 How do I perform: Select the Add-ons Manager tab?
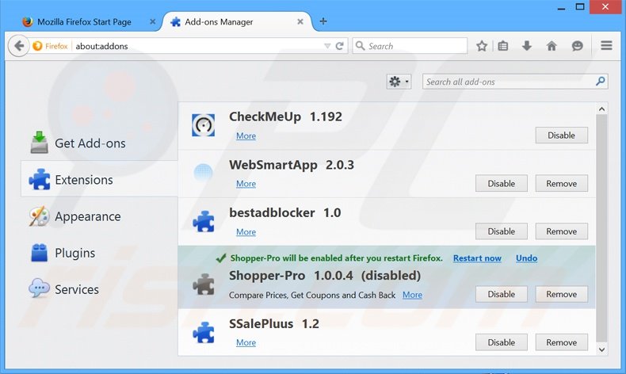(x=237, y=21)
